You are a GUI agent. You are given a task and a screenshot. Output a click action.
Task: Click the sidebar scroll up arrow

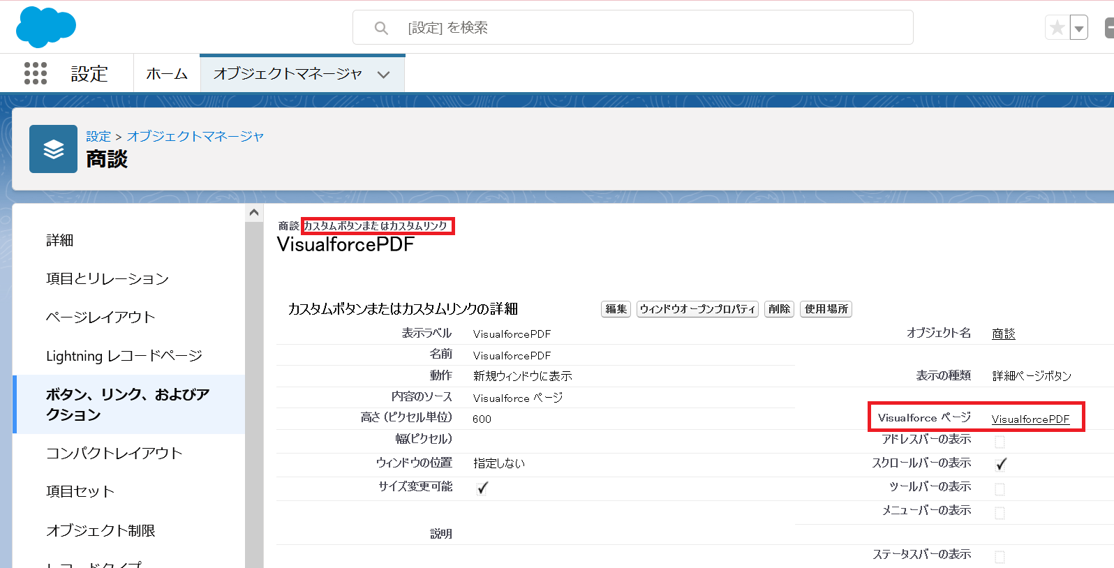coord(254,212)
